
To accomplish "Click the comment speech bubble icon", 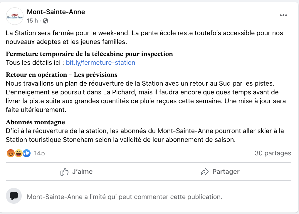I will 14,196.
